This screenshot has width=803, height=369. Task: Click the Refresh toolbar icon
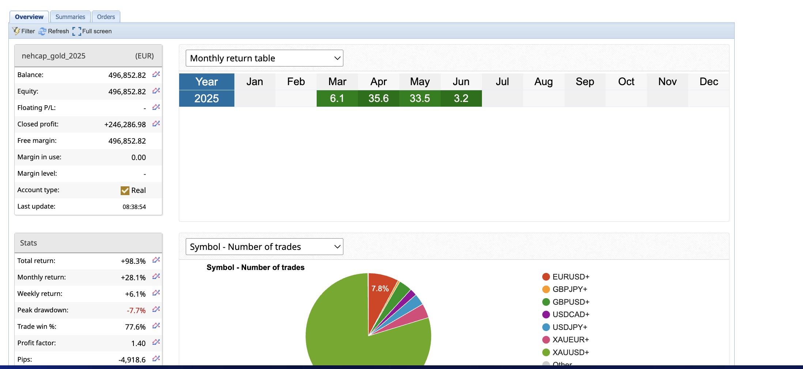click(54, 31)
